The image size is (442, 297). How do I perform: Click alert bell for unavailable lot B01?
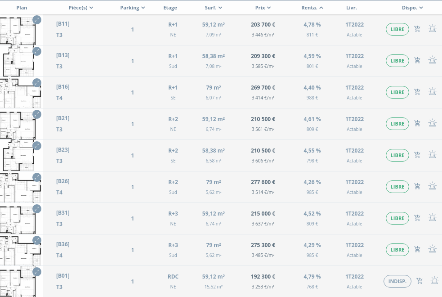tap(434, 281)
